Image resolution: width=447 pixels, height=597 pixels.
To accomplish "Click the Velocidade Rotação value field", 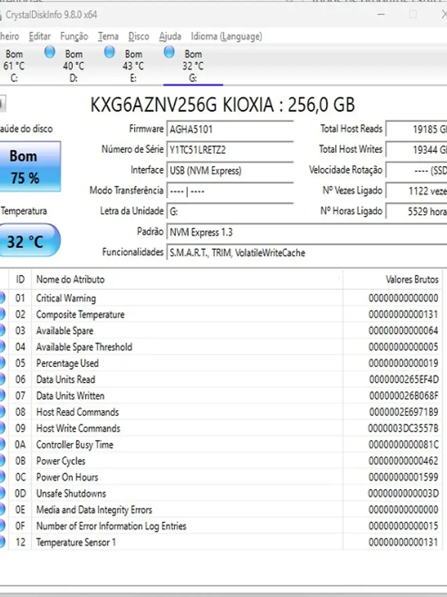I will 416,170.
